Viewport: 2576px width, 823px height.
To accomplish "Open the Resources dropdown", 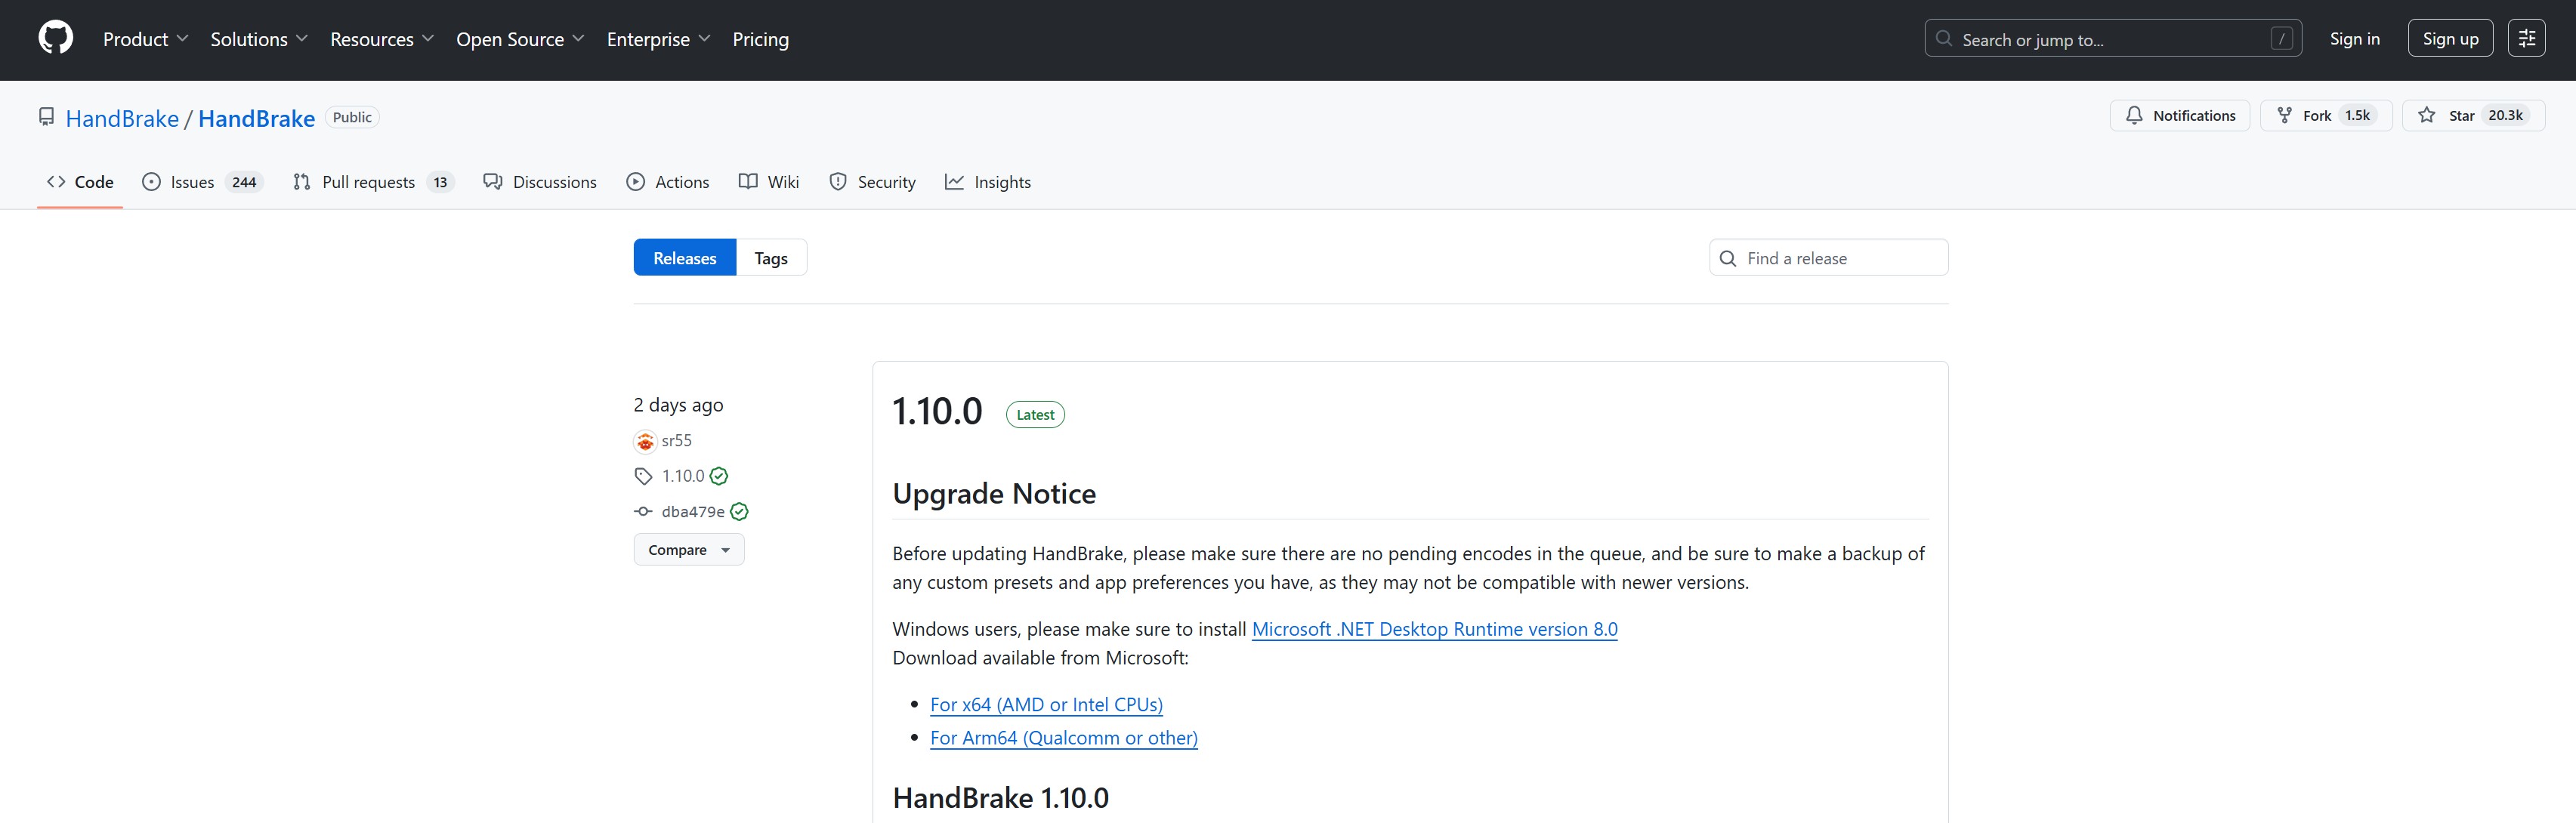I will click(381, 39).
